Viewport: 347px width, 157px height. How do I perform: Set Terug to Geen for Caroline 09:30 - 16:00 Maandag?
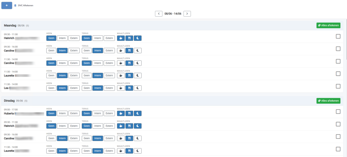(87, 51)
